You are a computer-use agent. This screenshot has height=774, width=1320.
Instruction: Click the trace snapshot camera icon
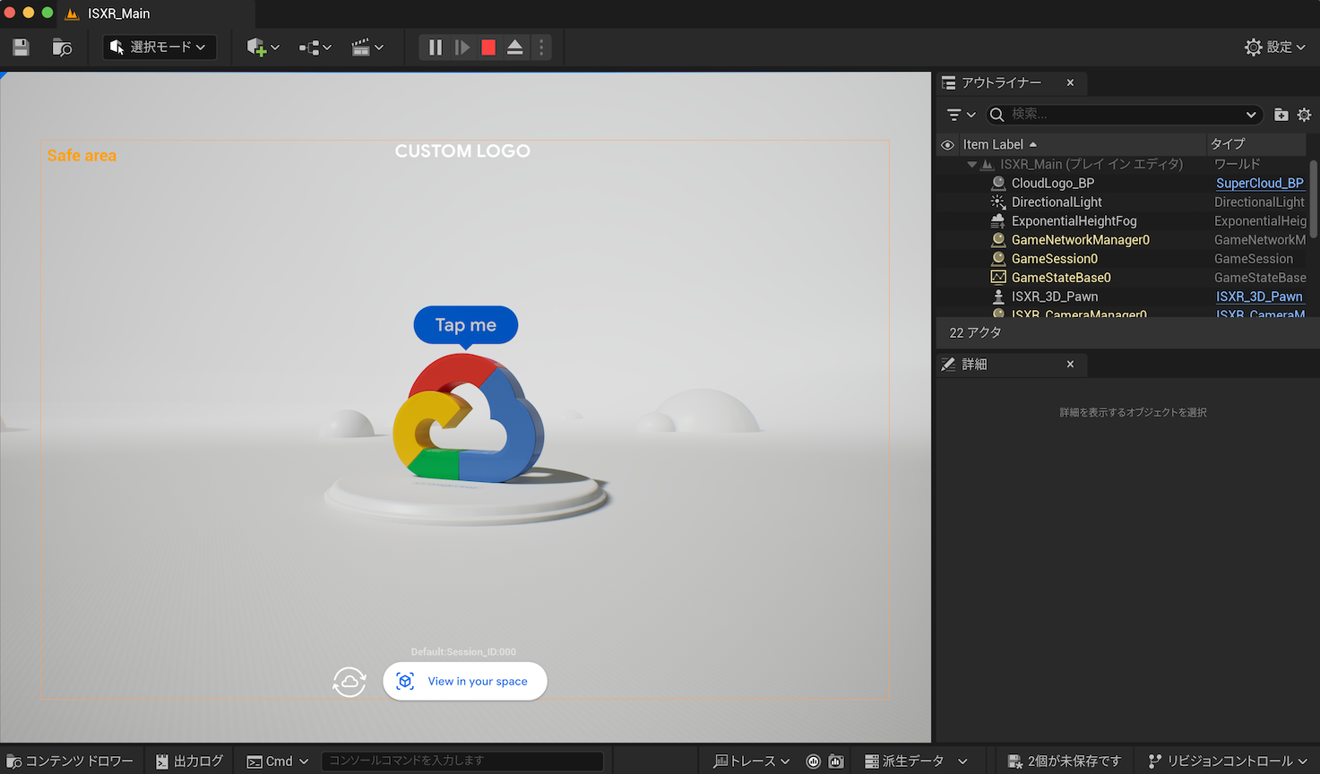[x=836, y=761]
